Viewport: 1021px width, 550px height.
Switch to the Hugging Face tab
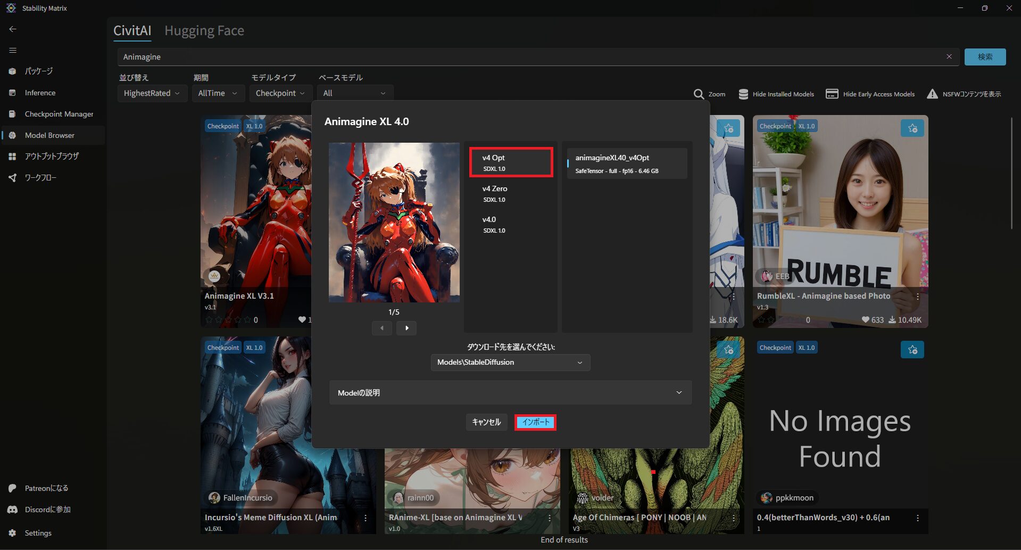(204, 31)
